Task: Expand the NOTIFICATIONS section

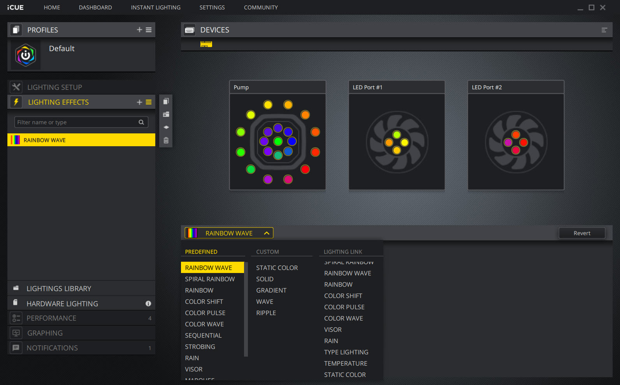Action: click(81, 348)
